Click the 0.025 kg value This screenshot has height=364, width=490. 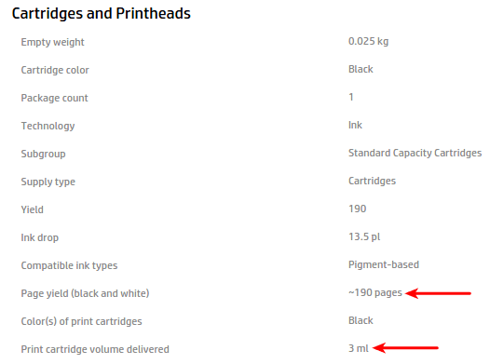pyautogui.click(x=369, y=41)
